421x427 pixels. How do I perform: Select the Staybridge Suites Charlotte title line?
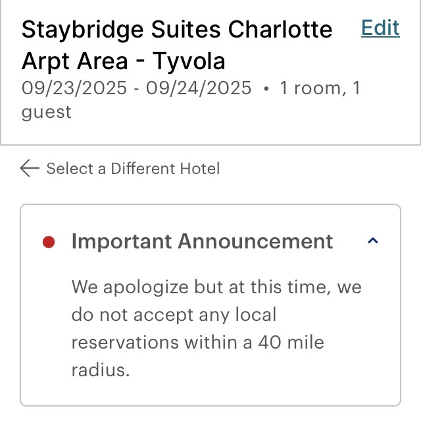coord(177,30)
